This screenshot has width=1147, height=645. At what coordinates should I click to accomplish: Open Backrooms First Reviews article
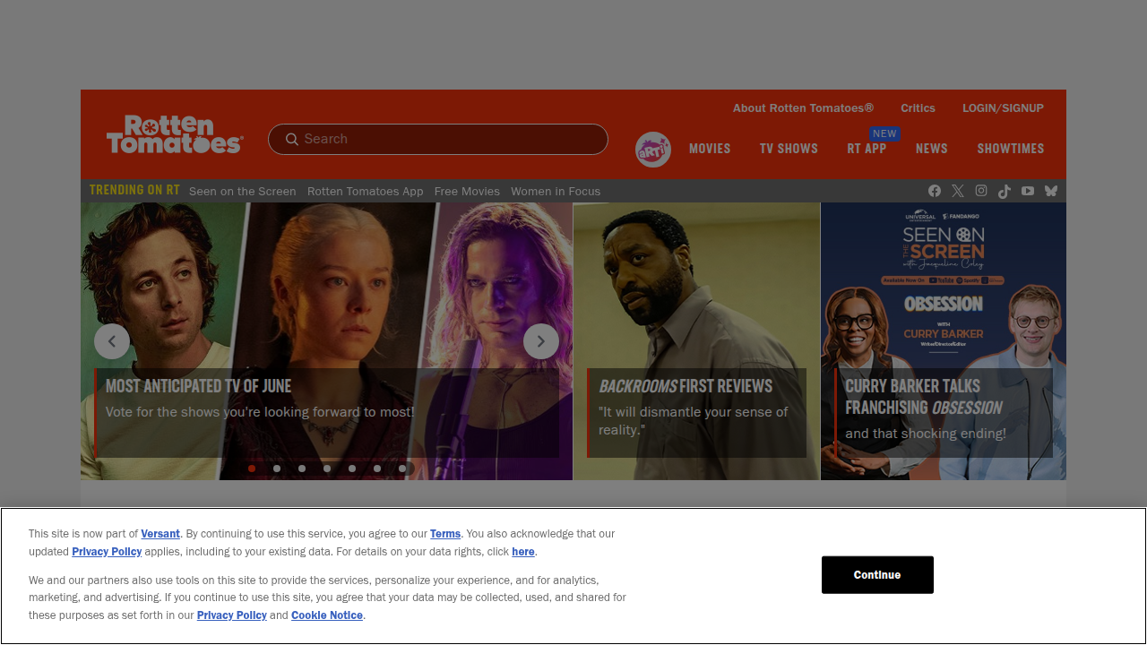696,341
